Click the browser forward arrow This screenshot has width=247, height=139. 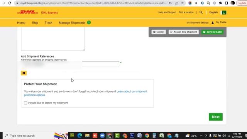tap(3, 3)
